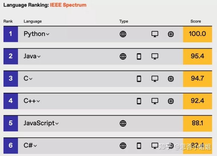Image resolution: width=217 pixels, height=156 pixels.
Task: Open the IEEE Spectrum ranking link
Action: click(68, 5)
